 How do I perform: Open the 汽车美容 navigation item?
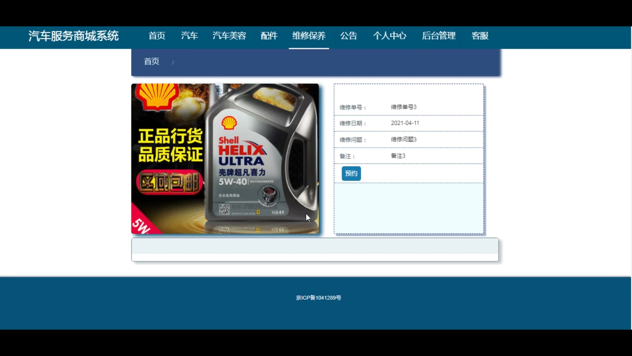229,36
